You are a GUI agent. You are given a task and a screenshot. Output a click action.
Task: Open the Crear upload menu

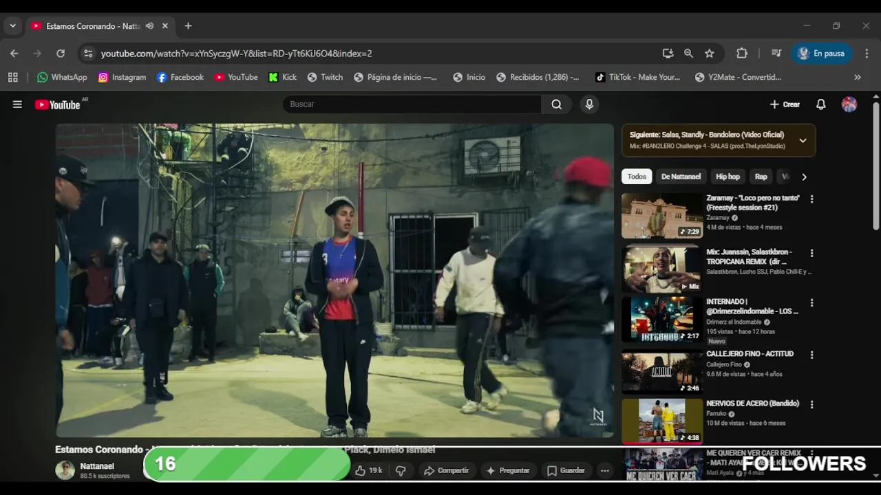[785, 104]
